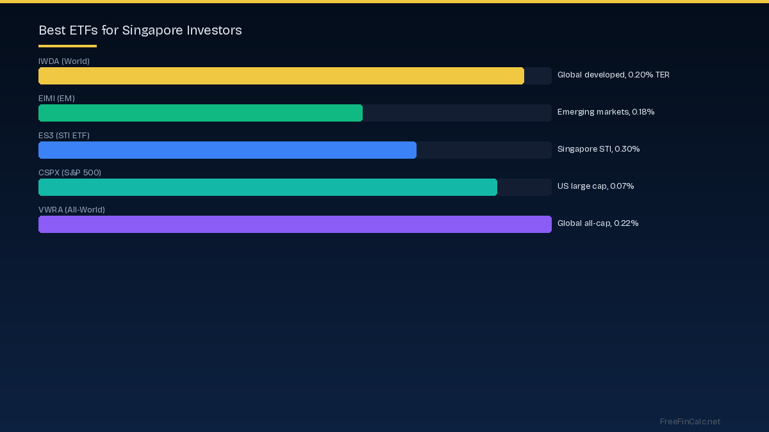This screenshot has width=769, height=432.
Task: Open the FreeFinCalc.net watermark link
Action: tap(690, 422)
